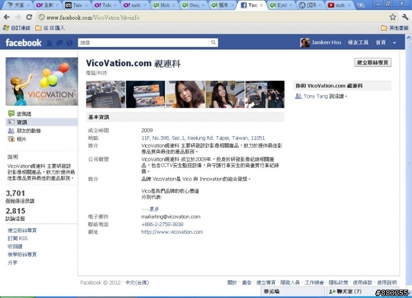Screen dimensions: 412x298
Task: Go to the home page link in the top bar
Action: pyautogui.click(x=380, y=42)
